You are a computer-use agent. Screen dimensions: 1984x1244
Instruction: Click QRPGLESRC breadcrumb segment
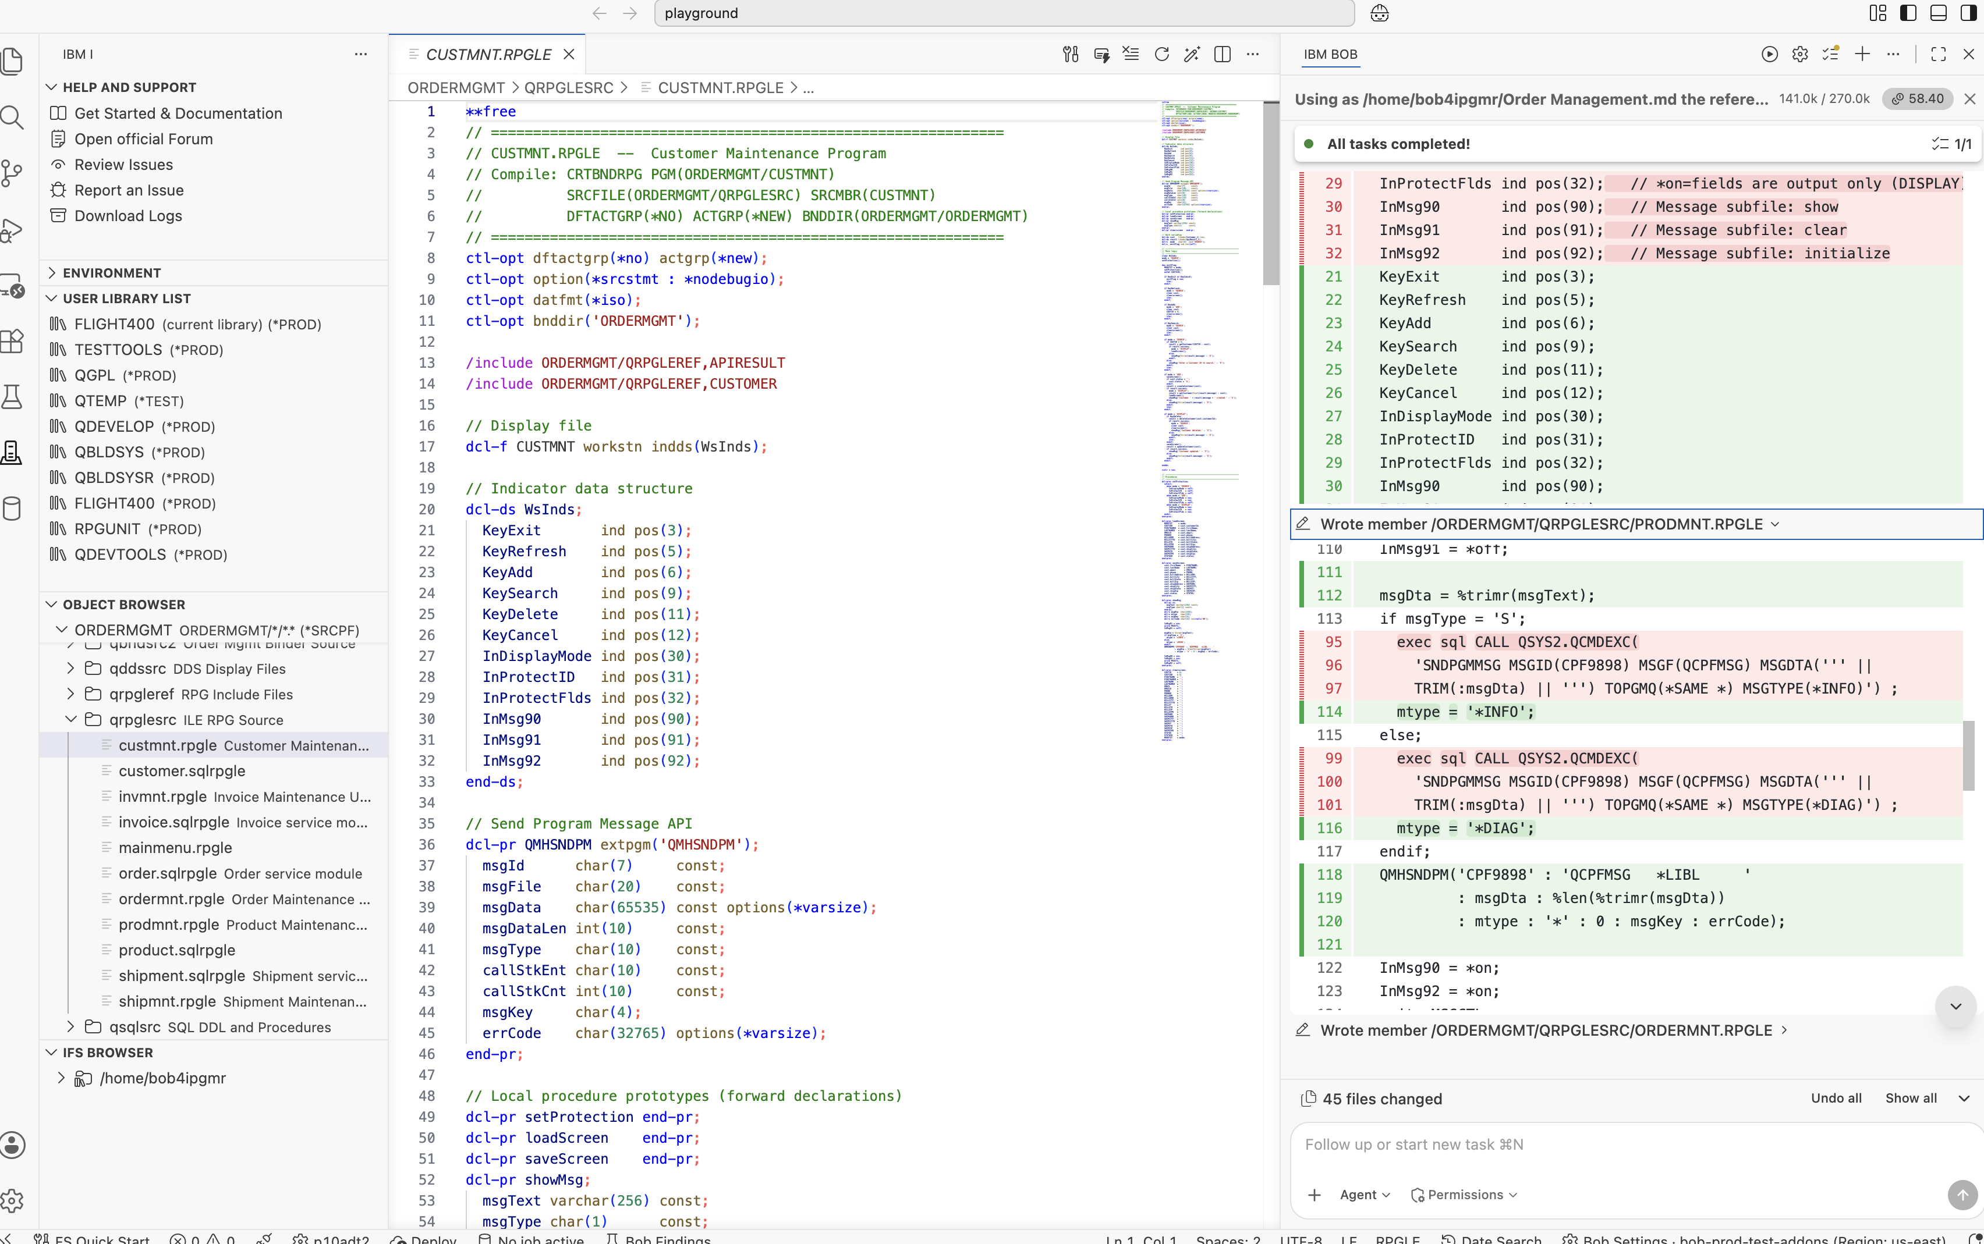coord(569,87)
